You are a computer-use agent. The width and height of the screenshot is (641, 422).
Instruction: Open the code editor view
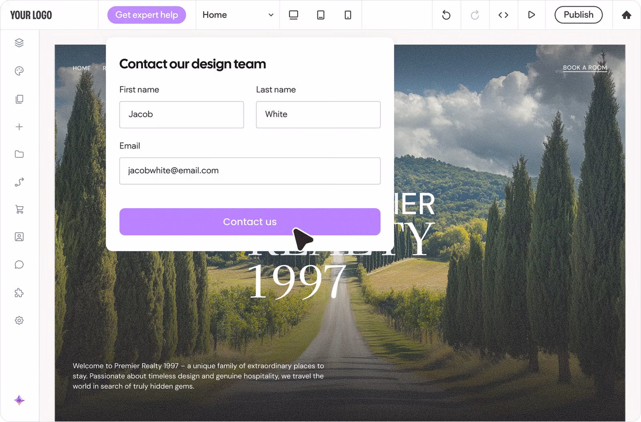[503, 15]
